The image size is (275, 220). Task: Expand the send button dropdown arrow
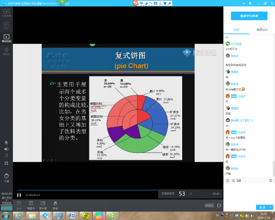click(x=271, y=208)
